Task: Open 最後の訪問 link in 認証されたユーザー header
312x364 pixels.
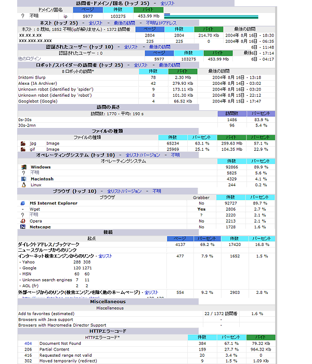Action: click(160, 47)
